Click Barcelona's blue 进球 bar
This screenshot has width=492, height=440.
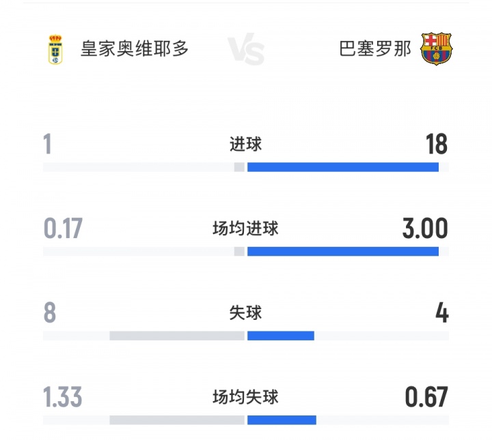342,167
